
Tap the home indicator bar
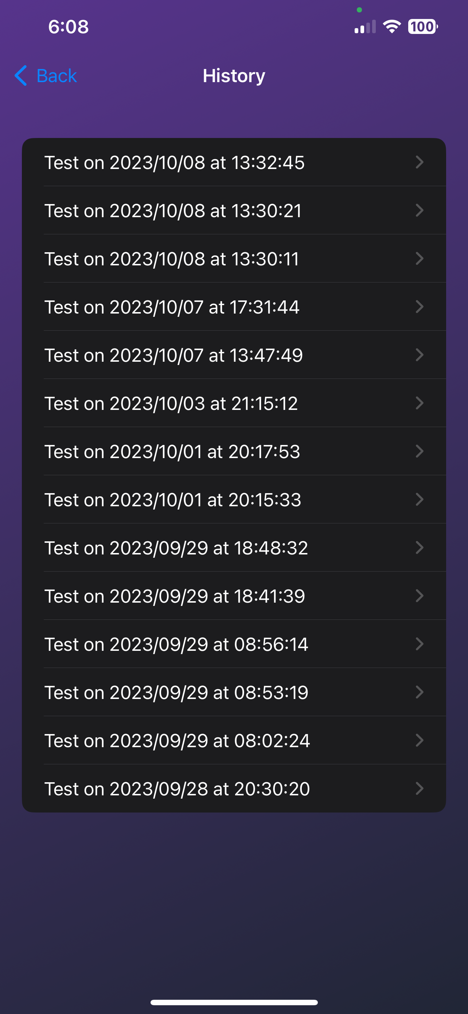tap(234, 1002)
